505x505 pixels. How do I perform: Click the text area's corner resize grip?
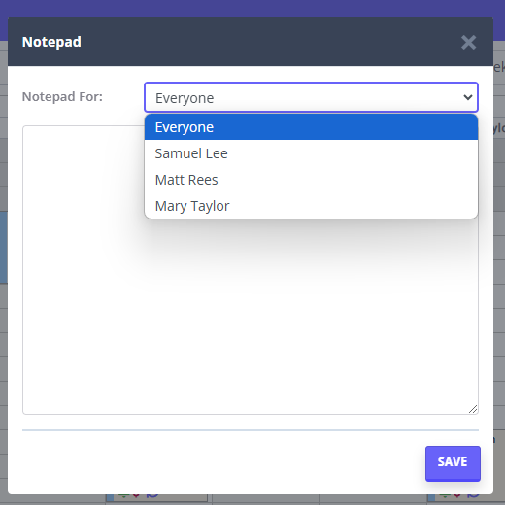coord(473,409)
